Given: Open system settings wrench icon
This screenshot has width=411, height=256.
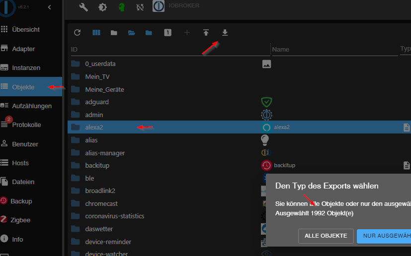Looking at the screenshot, I should coord(83,7).
